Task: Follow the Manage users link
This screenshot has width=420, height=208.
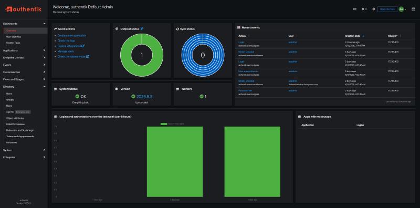Action: coord(66,51)
